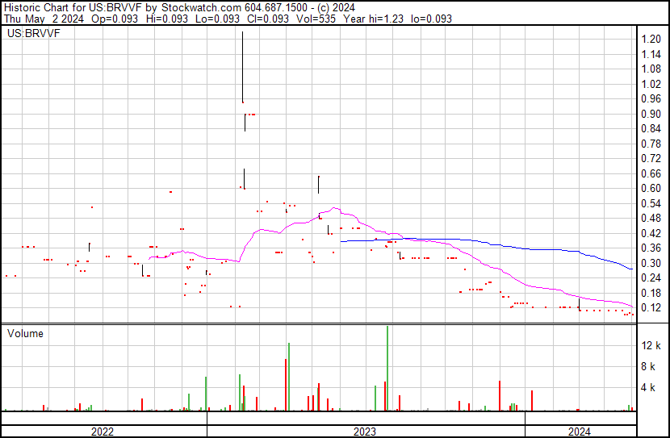This screenshot has height=438, width=670.
Task: Click the 0.78 price axis label
Action: pos(651,144)
